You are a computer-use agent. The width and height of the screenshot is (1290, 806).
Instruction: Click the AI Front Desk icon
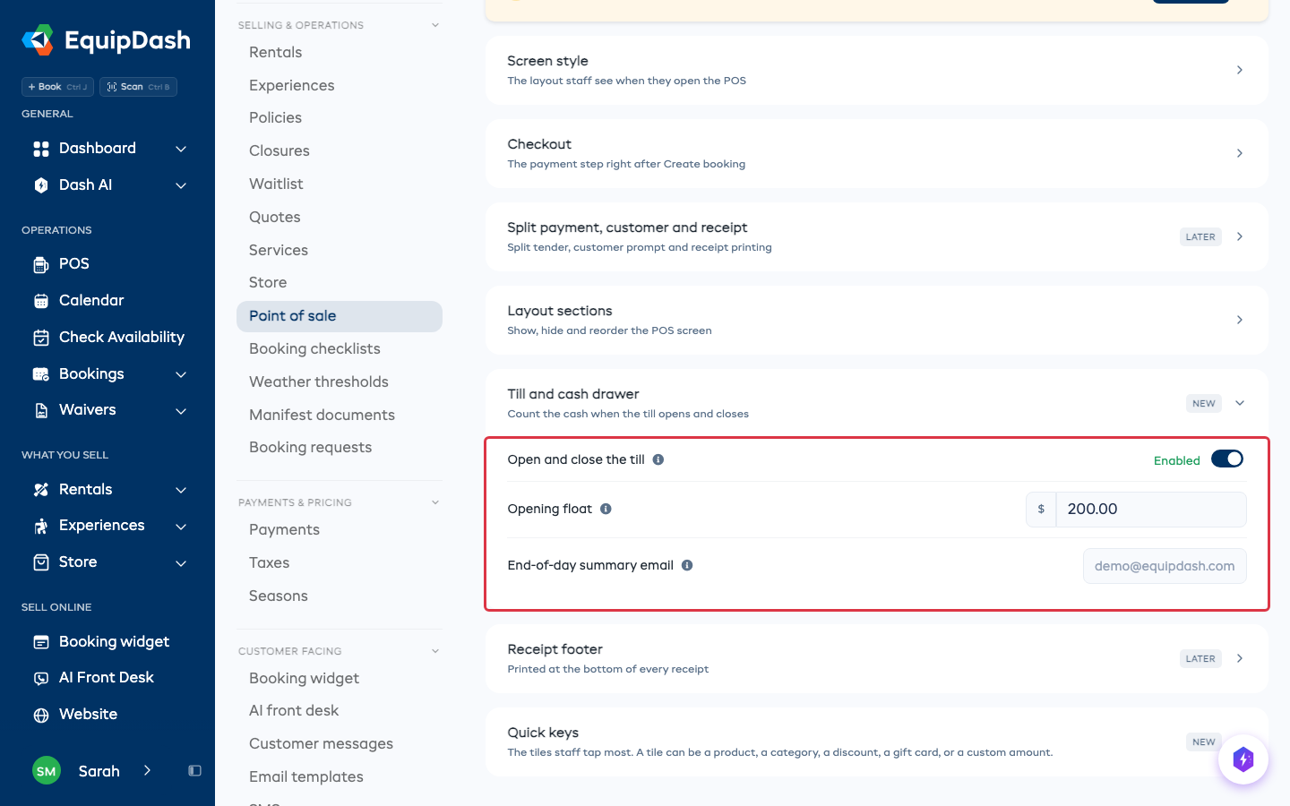41,678
